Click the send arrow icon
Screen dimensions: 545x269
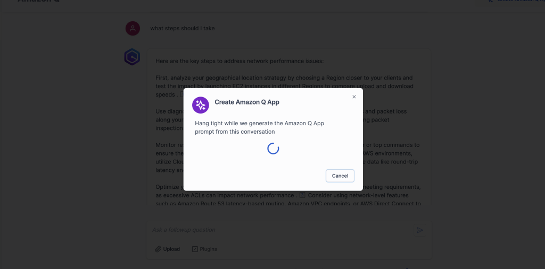(x=420, y=230)
